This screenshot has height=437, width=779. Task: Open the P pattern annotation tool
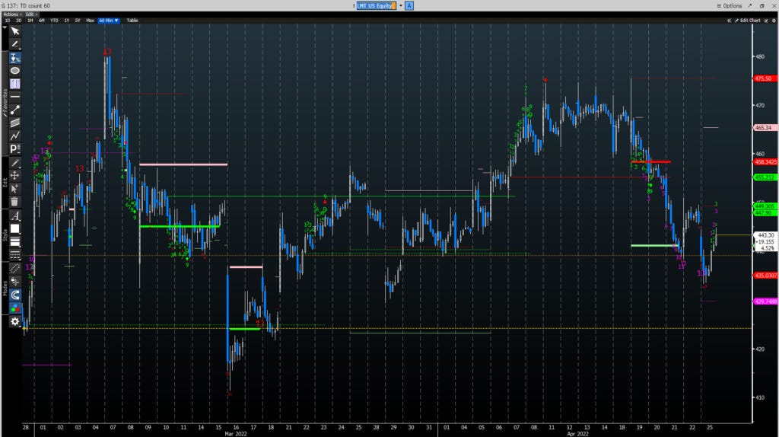(15, 148)
